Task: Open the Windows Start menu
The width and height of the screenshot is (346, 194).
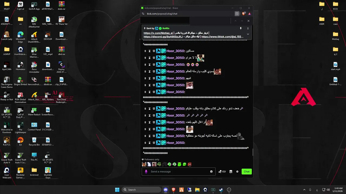Action: [x=117, y=190]
